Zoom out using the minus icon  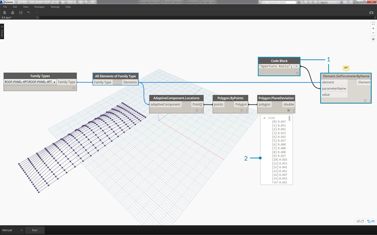(373, 33)
